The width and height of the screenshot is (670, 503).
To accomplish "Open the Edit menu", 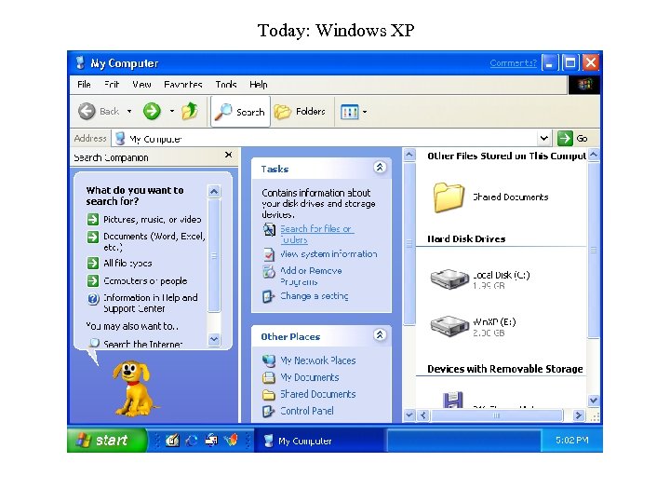I will click(x=112, y=84).
